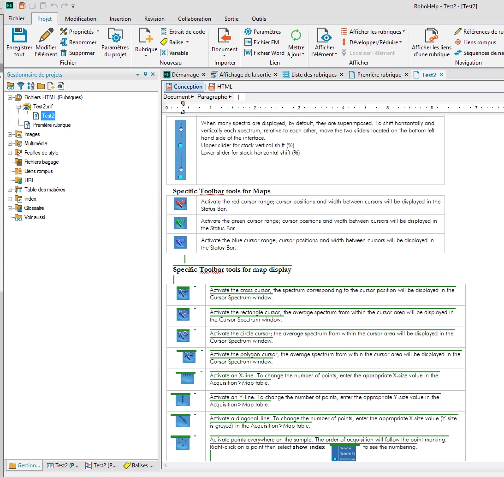Open Paramètres in the Lien group
The height and width of the screenshot is (477, 504).
pos(263,31)
